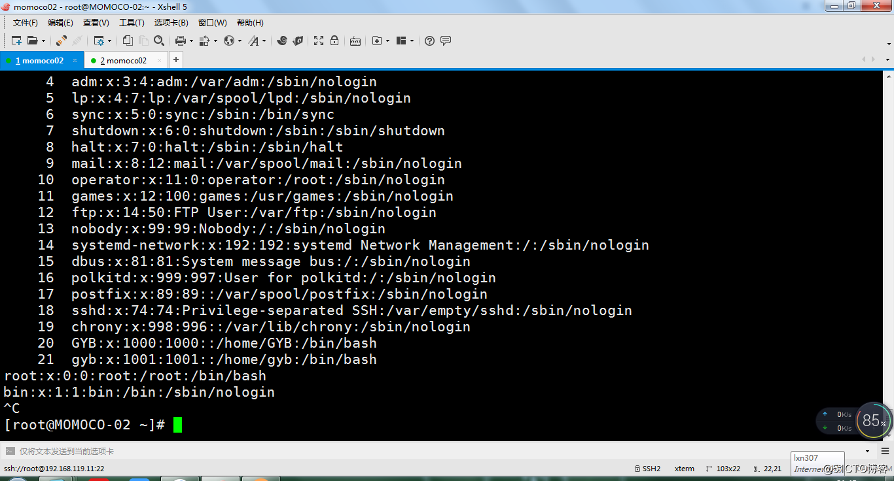
Task: Click the Find magnifier icon
Action: tap(159, 41)
